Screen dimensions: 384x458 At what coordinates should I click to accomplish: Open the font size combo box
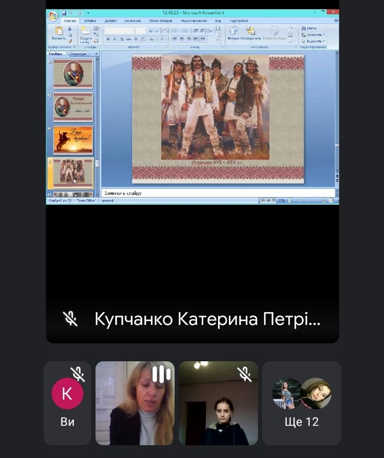[x=141, y=31]
